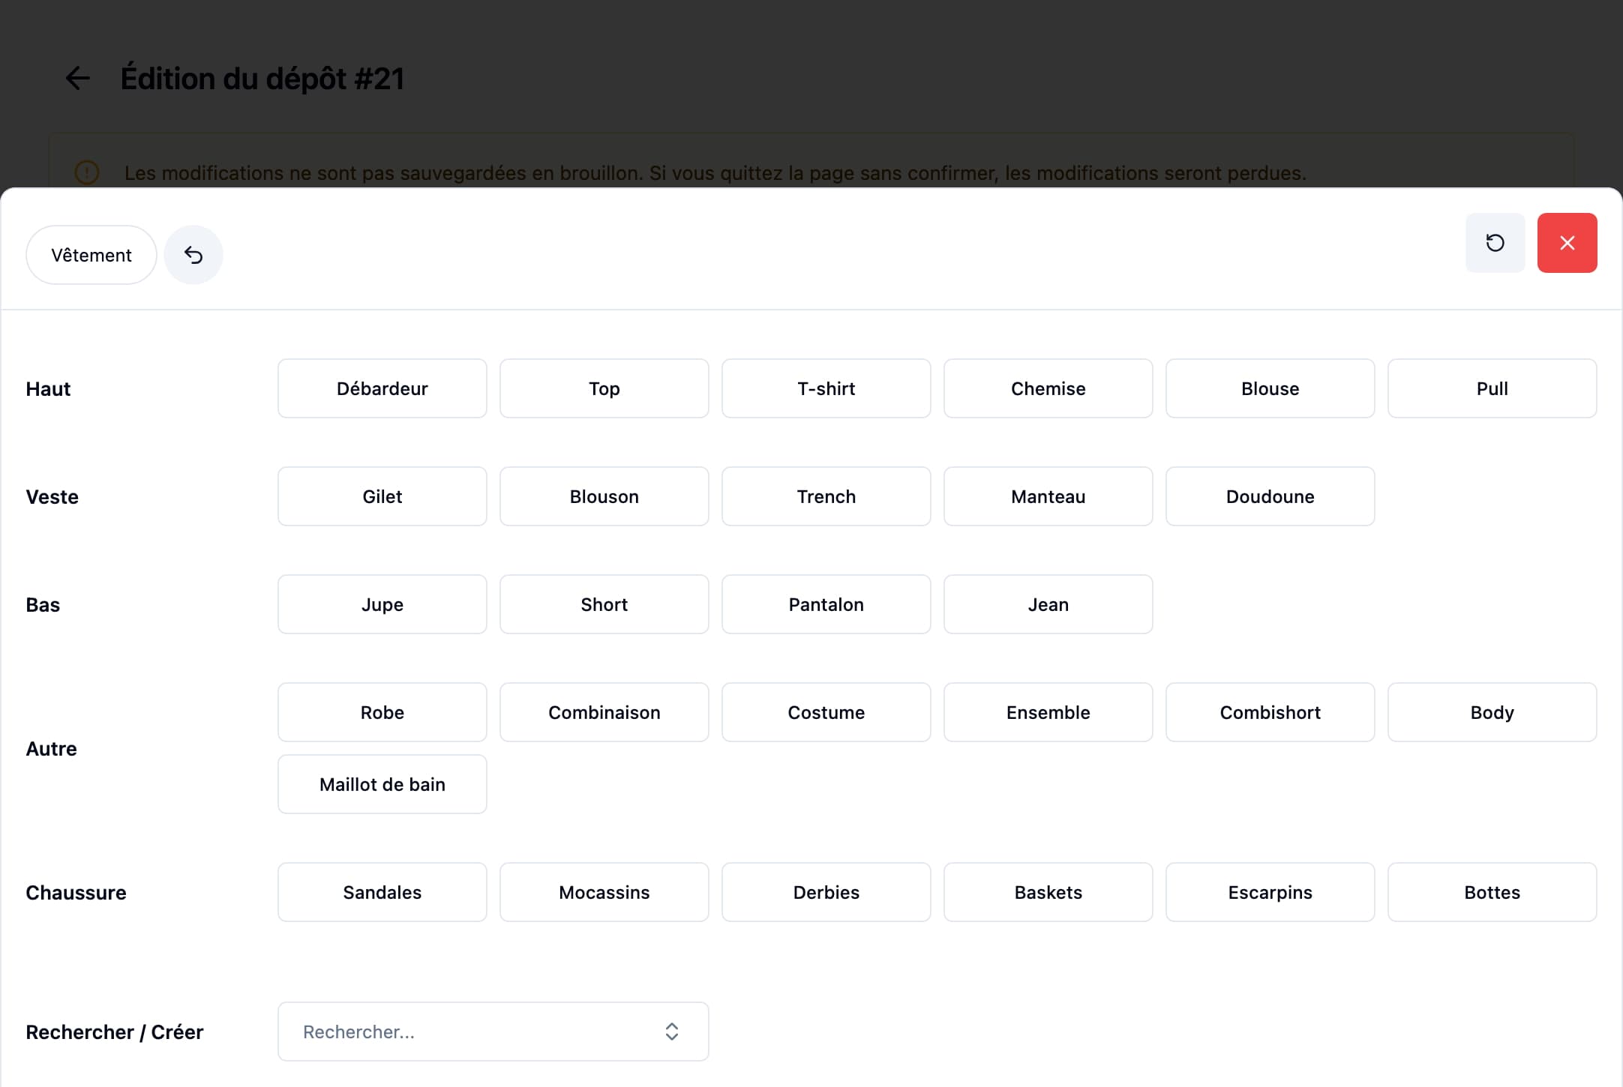This screenshot has height=1087, width=1623.
Task: Pick Jean in the Bas row
Action: [x=1048, y=604]
